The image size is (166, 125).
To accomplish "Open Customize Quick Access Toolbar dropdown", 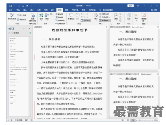I will point(35,6).
